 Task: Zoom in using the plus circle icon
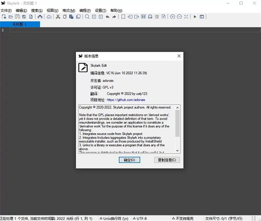(172, 17)
